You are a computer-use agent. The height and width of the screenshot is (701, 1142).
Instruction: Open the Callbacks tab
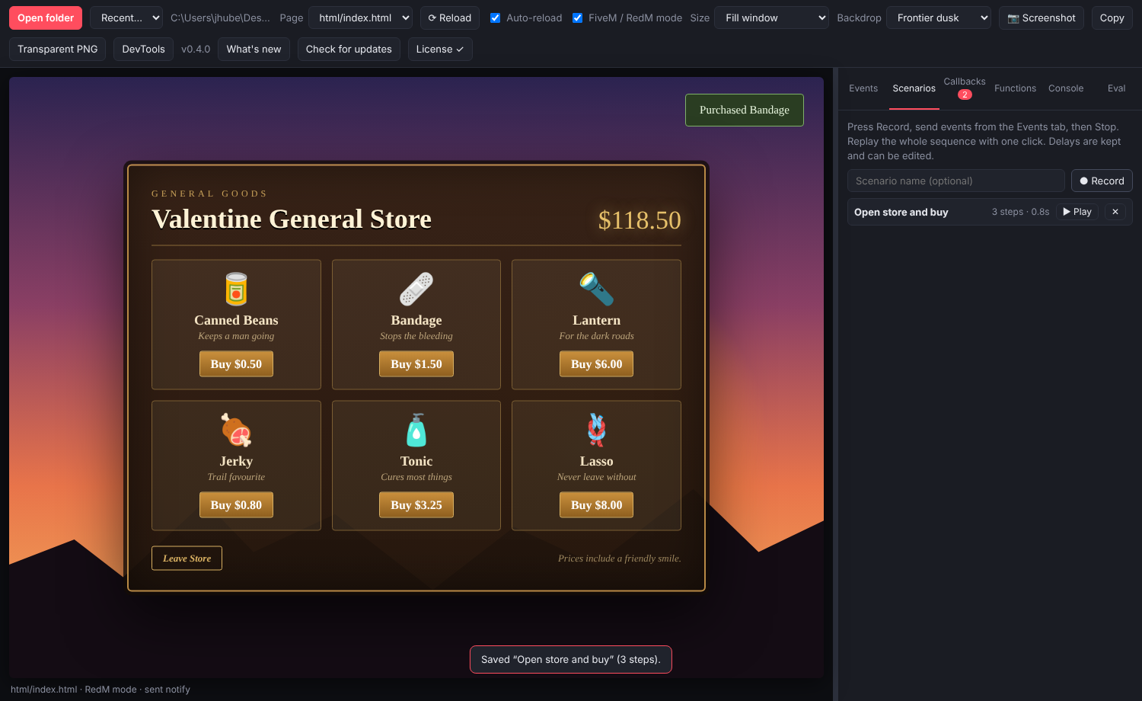click(x=965, y=88)
